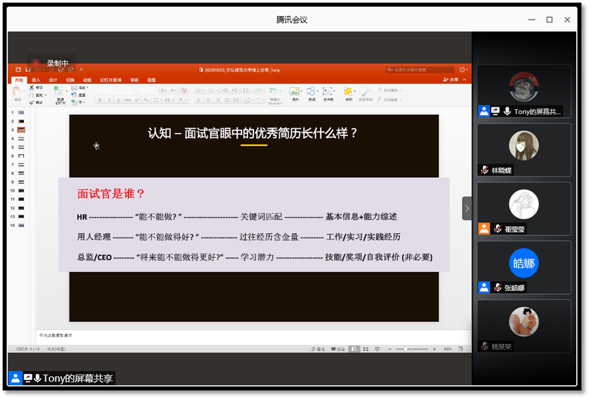Click the 转换为 SmartArt icon

(x=275, y=93)
